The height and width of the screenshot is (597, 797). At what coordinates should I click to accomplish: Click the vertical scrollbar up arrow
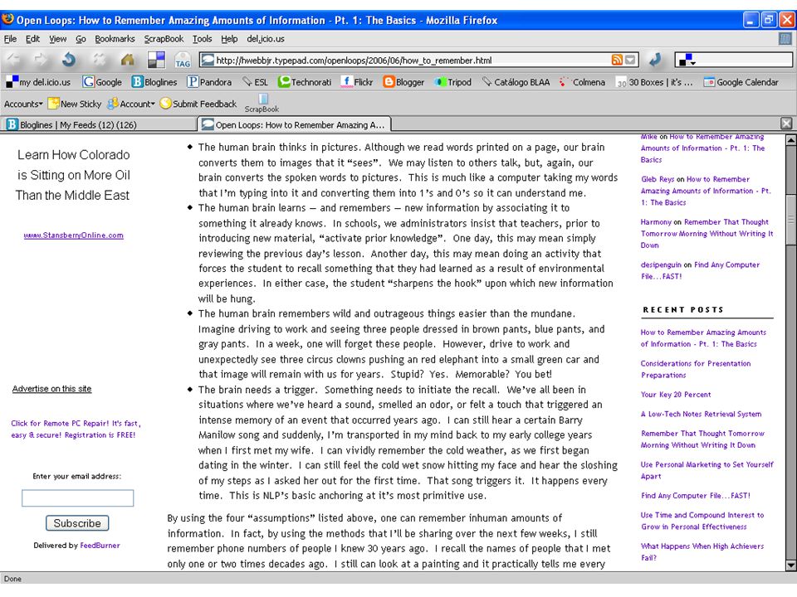coord(791,139)
